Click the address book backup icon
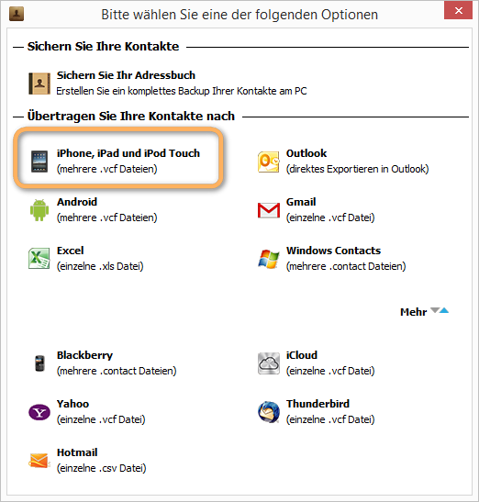This screenshot has width=479, height=502. pyautogui.click(x=39, y=84)
